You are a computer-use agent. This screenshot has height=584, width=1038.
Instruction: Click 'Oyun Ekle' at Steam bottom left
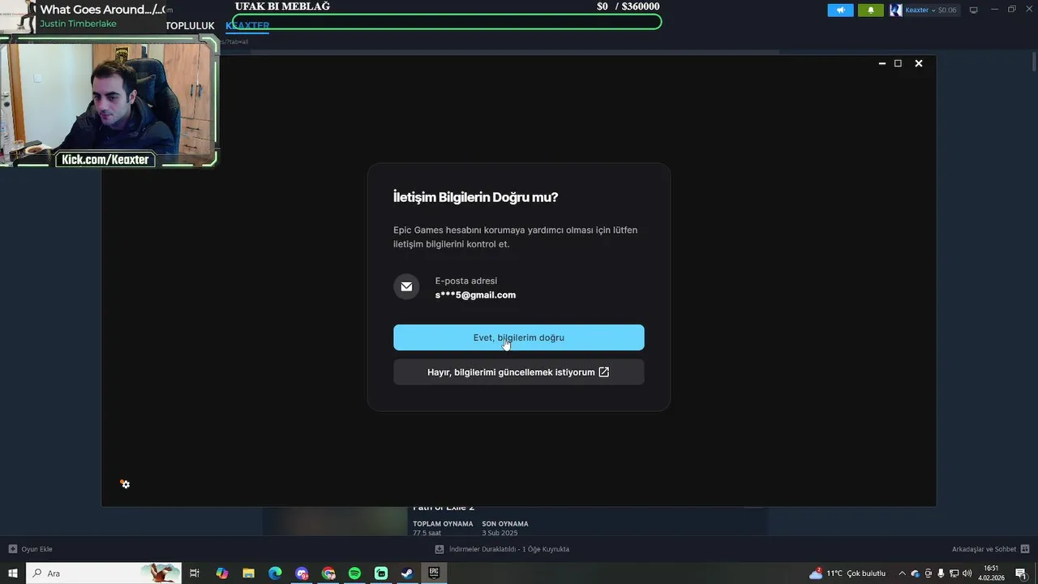31,549
